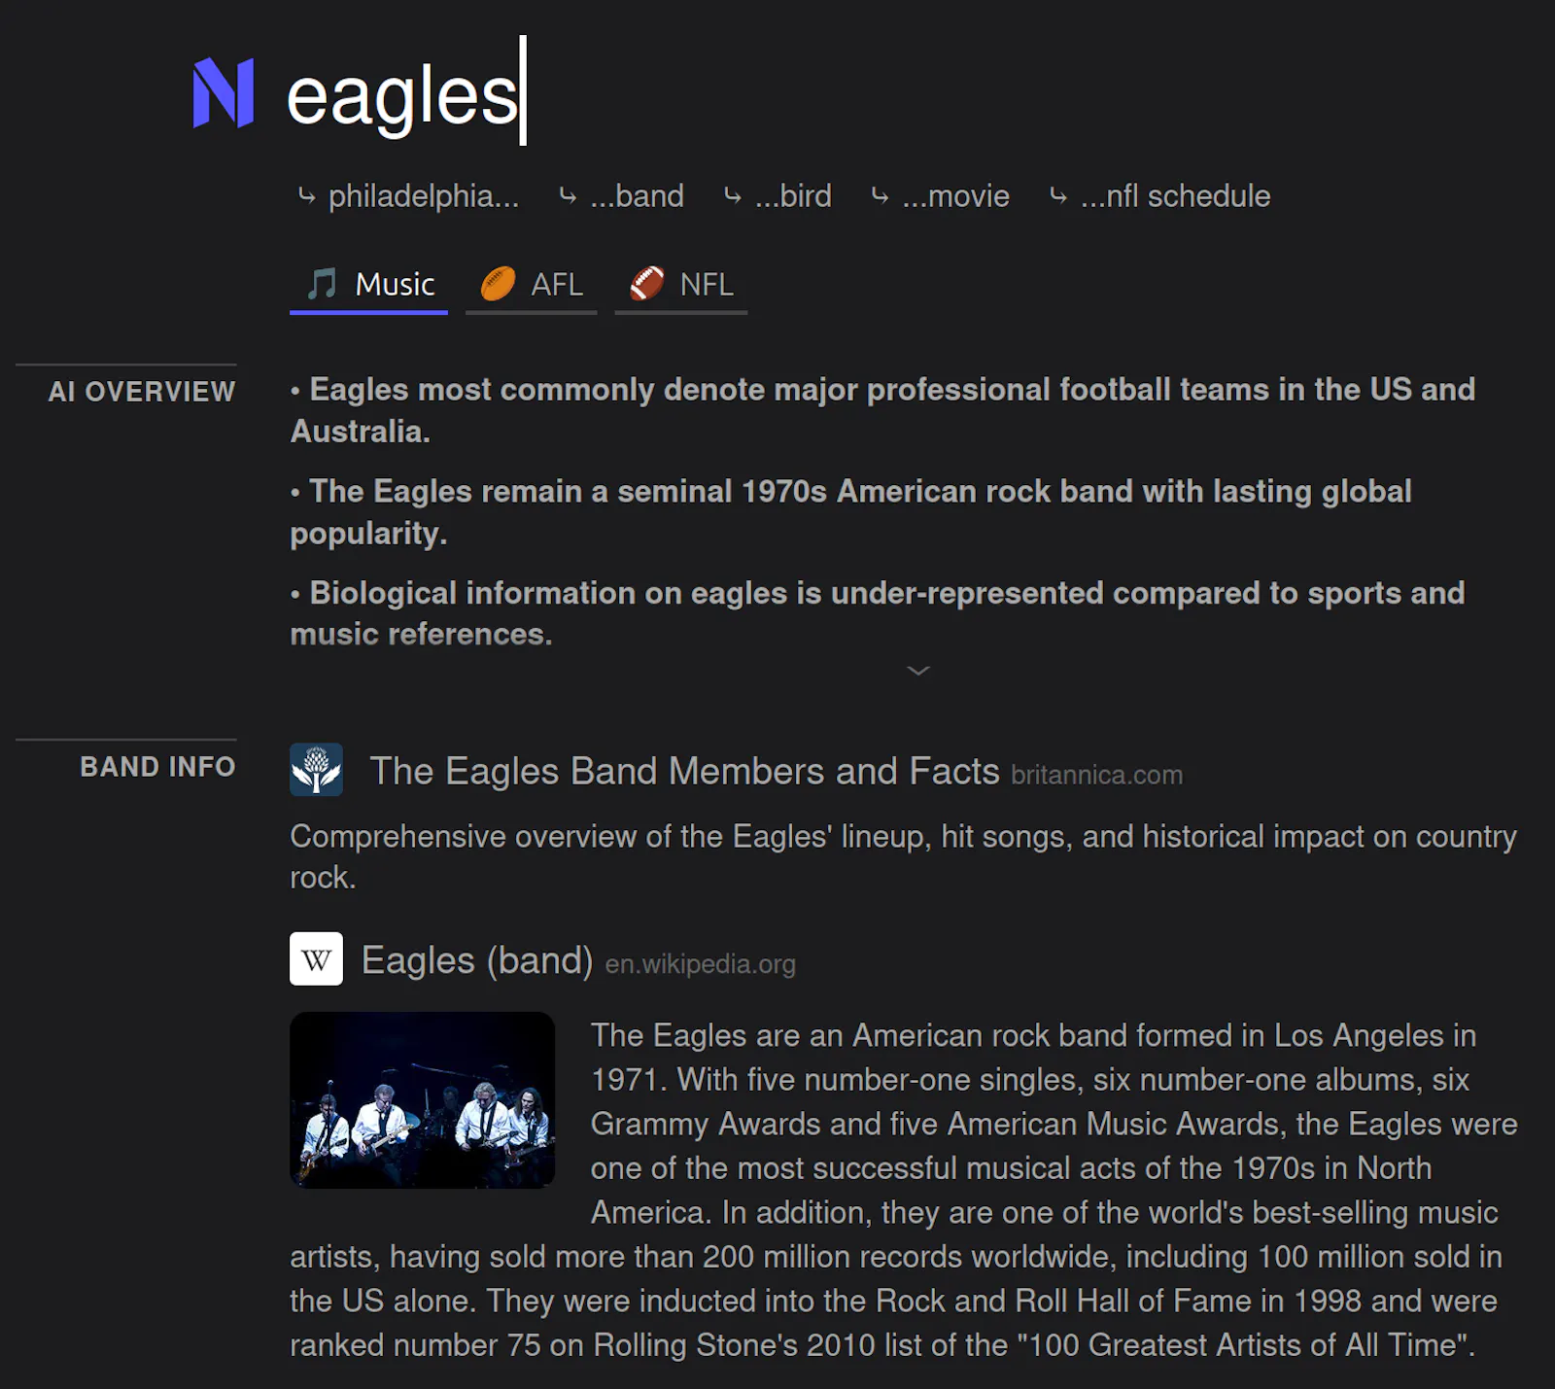
Task: Select the ...band search suggestion
Action: point(622,195)
